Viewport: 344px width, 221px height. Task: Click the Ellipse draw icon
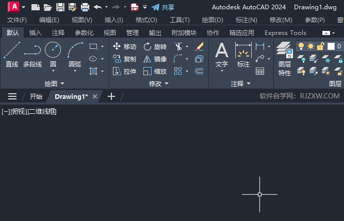pyautogui.click(x=93, y=59)
